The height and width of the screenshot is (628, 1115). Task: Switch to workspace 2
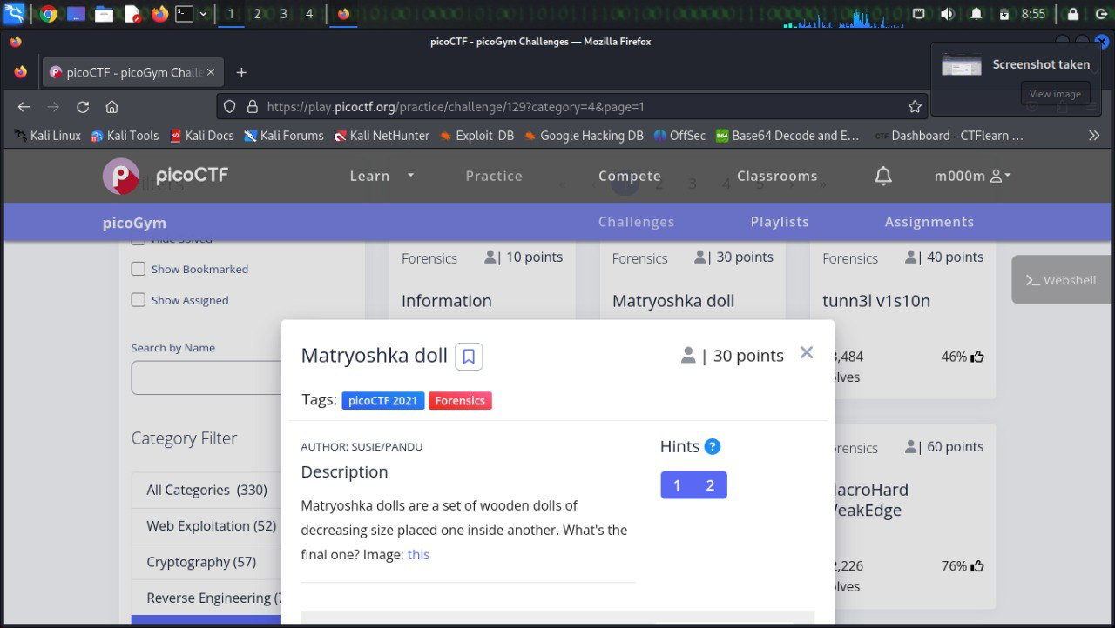257,14
